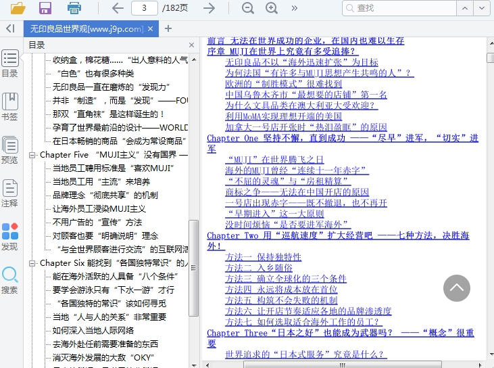Collapse the Chapter Six tree node
The width and height of the screenshot is (494, 368).
(x=32, y=263)
